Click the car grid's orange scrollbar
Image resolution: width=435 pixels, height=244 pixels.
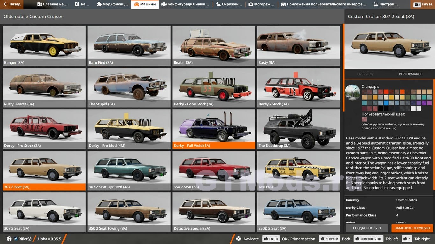point(343,67)
